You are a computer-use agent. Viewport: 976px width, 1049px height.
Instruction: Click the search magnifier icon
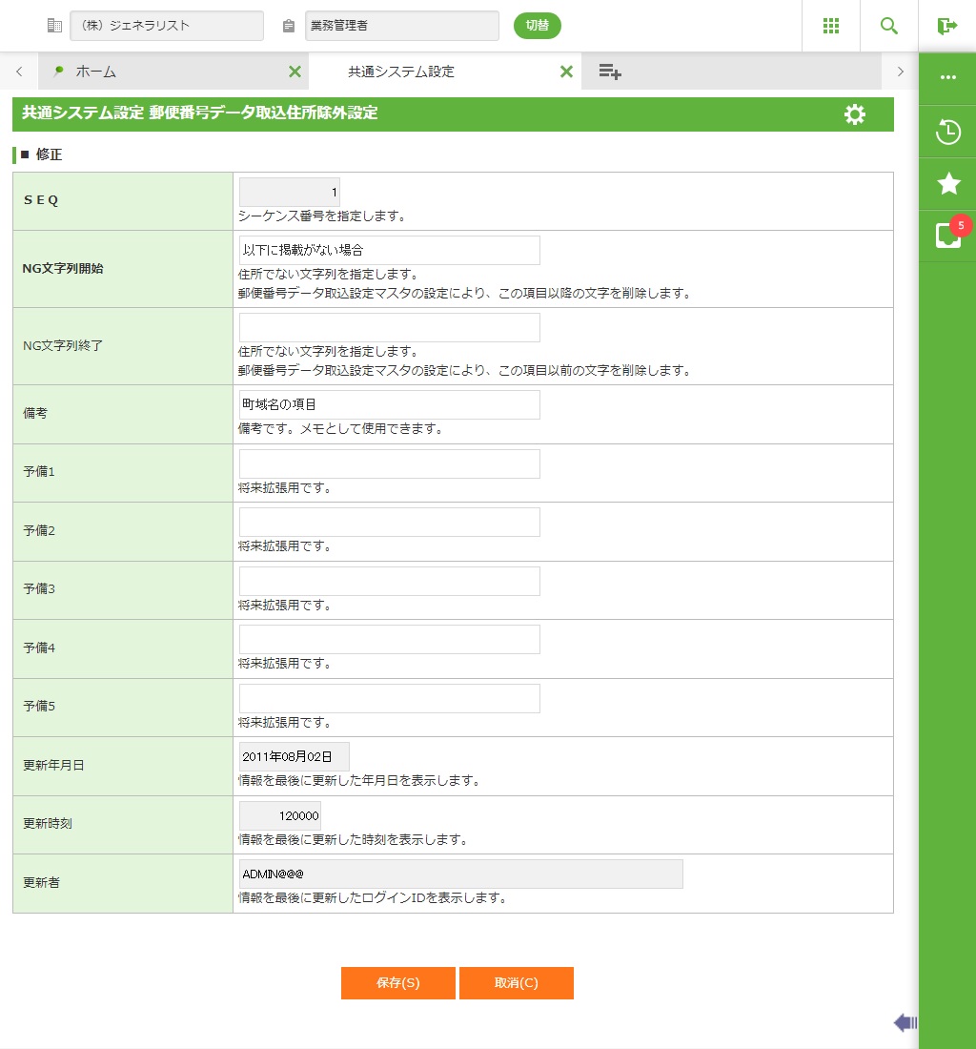pos(888,26)
